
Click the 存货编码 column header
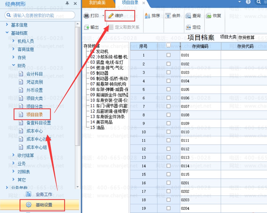[200, 46]
